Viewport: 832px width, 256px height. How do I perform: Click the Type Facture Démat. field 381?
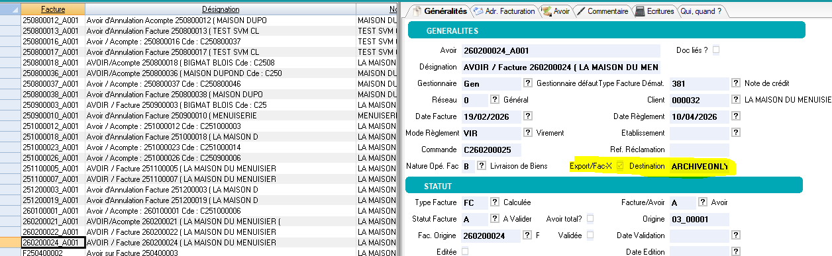700,84
